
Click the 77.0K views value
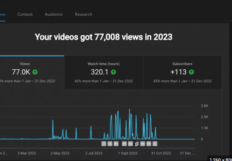[x=21, y=72]
